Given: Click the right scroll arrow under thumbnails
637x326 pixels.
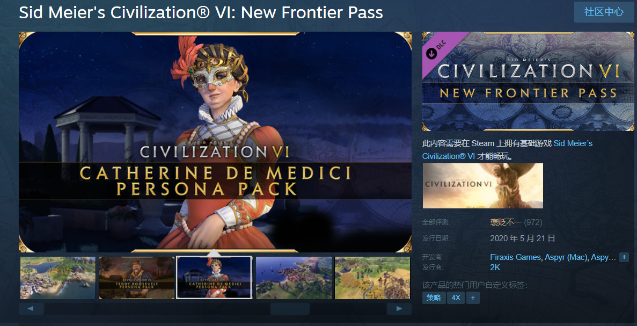Looking at the screenshot, I should [399, 308].
